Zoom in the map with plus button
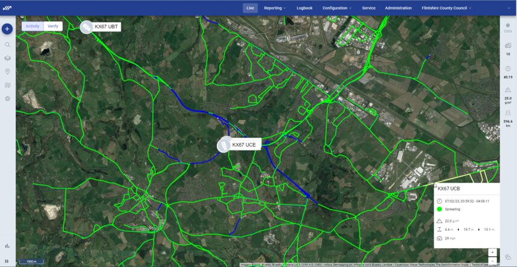Image resolution: width=517 pixels, height=267 pixels. [x=492, y=253]
